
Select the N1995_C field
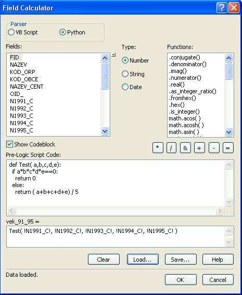coord(21,130)
